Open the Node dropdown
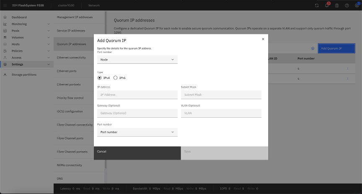Image resolution: width=362 pixels, height=194 pixels. [137, 60]
